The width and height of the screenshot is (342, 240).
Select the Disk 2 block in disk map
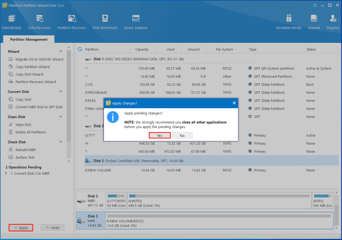point(91,201)
